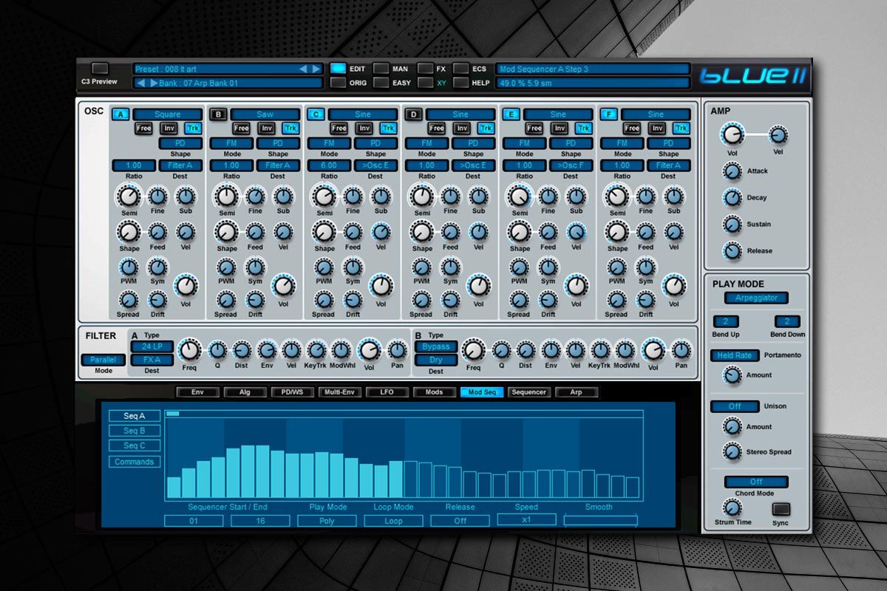The image size is (887, 591).
Task: Open the XY pad page button
Action: (x=425, y=83)
